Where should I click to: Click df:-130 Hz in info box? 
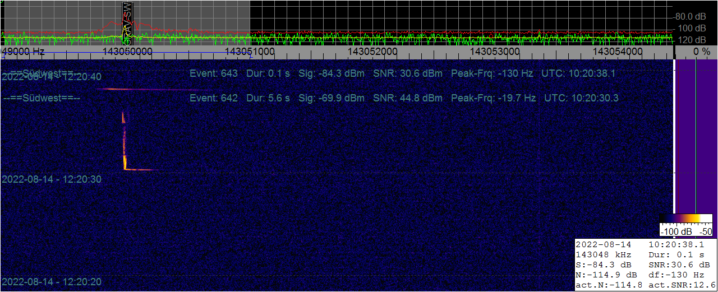tap(676, 275)
